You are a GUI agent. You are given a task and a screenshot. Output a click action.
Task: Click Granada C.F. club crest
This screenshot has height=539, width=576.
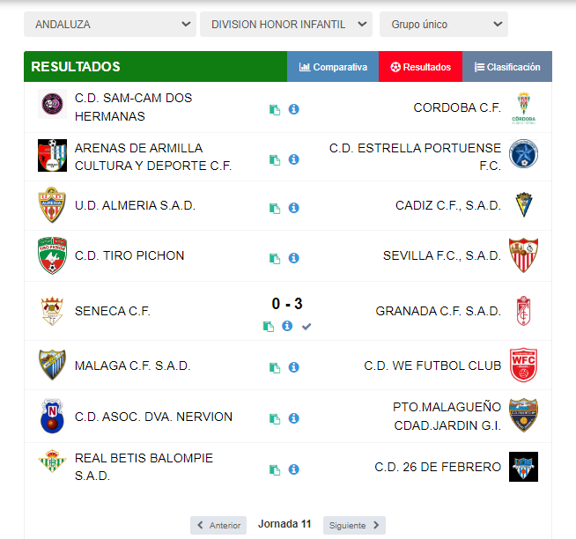point(523,311)
